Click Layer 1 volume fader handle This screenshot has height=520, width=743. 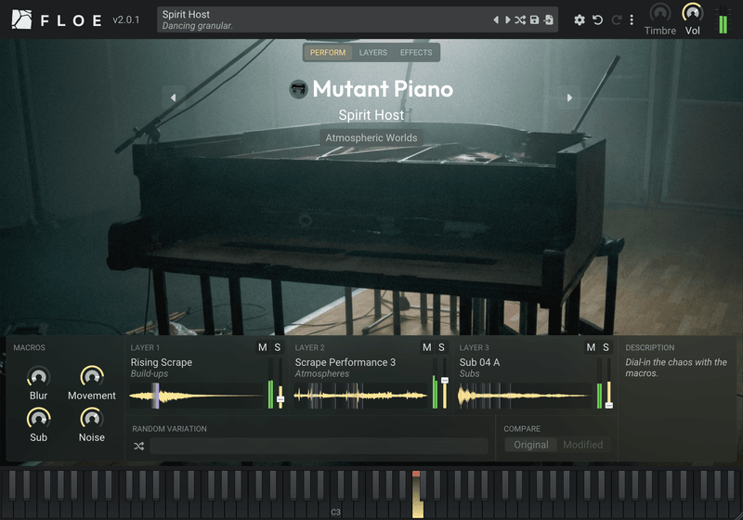280,399
